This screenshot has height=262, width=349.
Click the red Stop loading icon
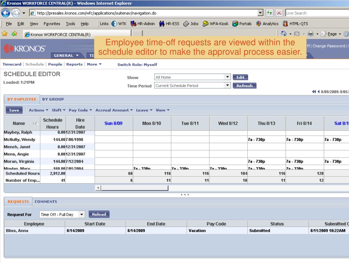tap(279, 13)
